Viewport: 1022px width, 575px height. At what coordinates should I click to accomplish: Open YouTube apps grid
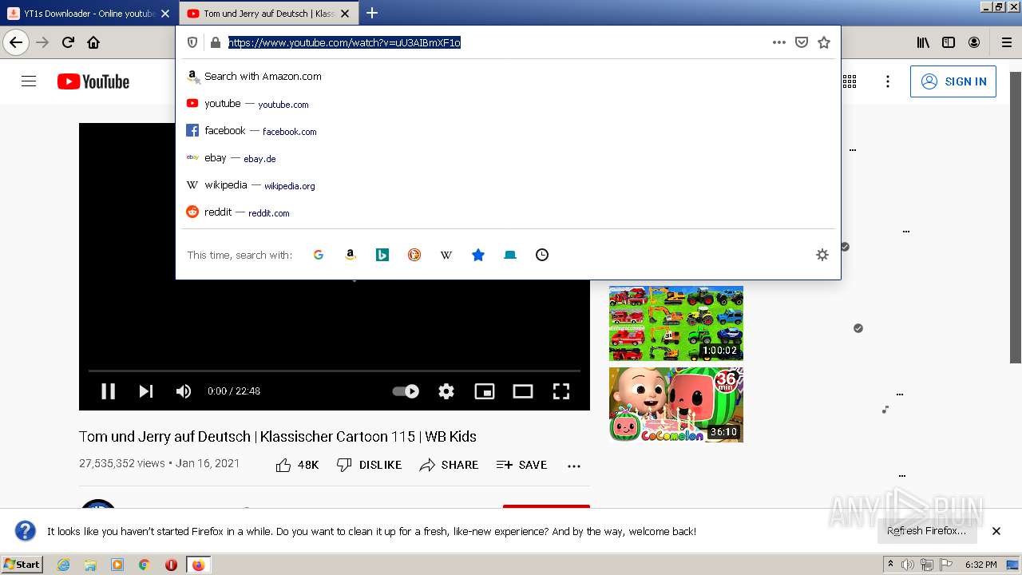click(850, 81)
